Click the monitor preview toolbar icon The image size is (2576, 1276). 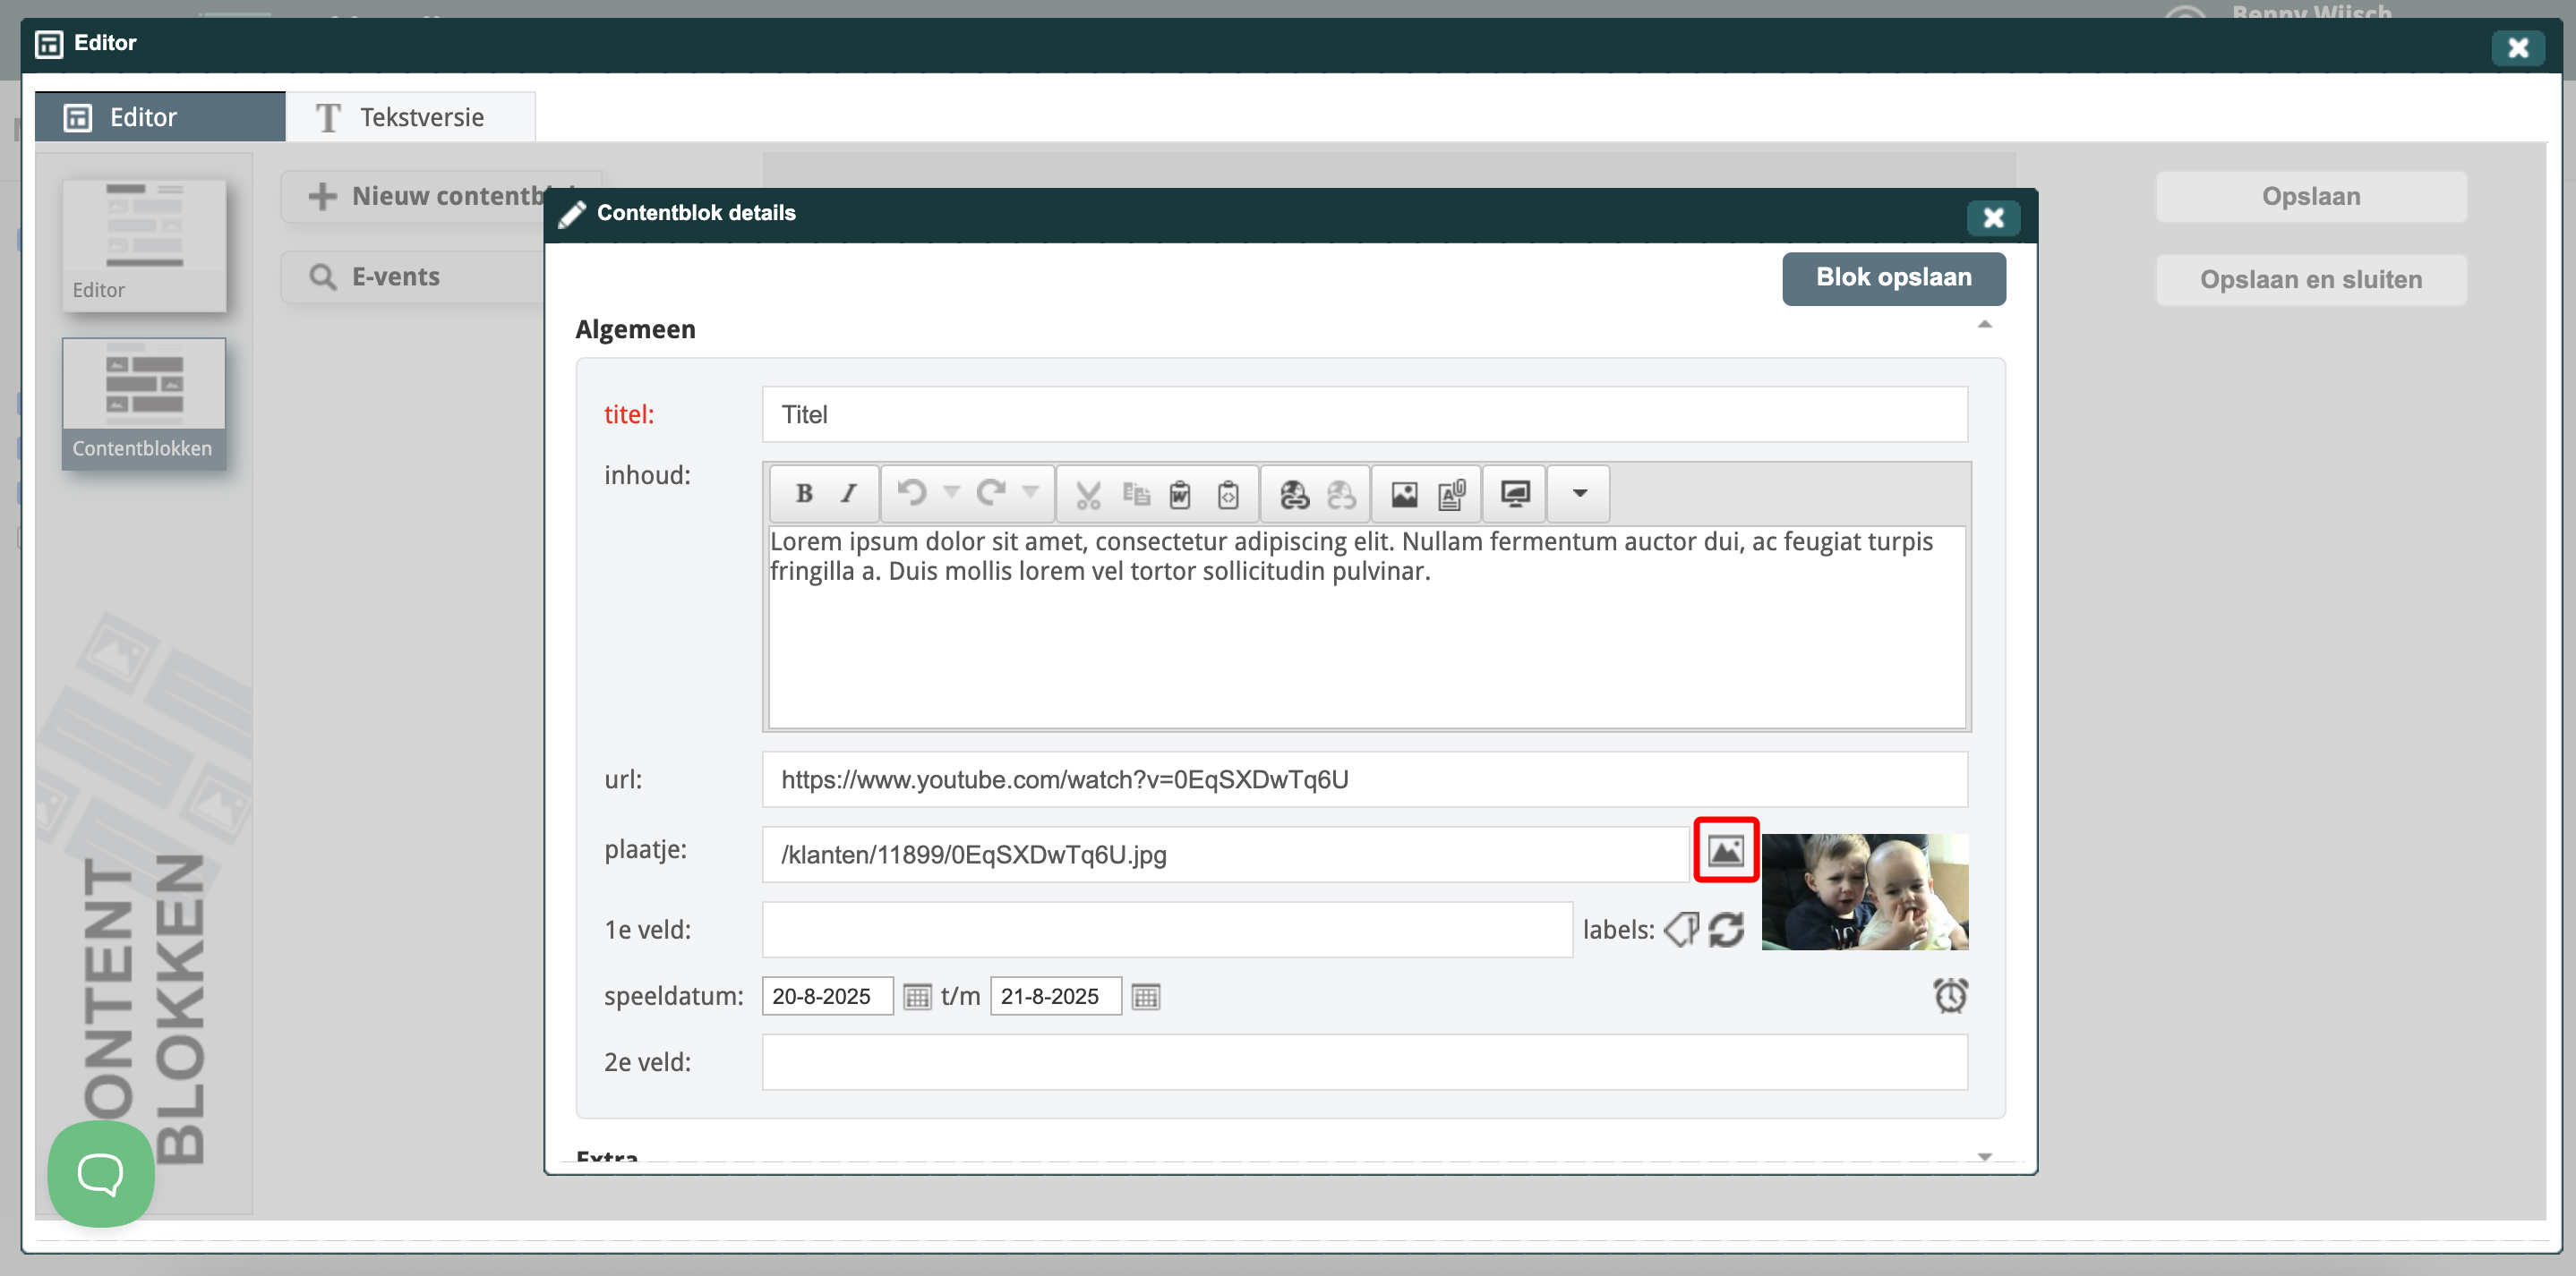click(x=1515, y=494)
